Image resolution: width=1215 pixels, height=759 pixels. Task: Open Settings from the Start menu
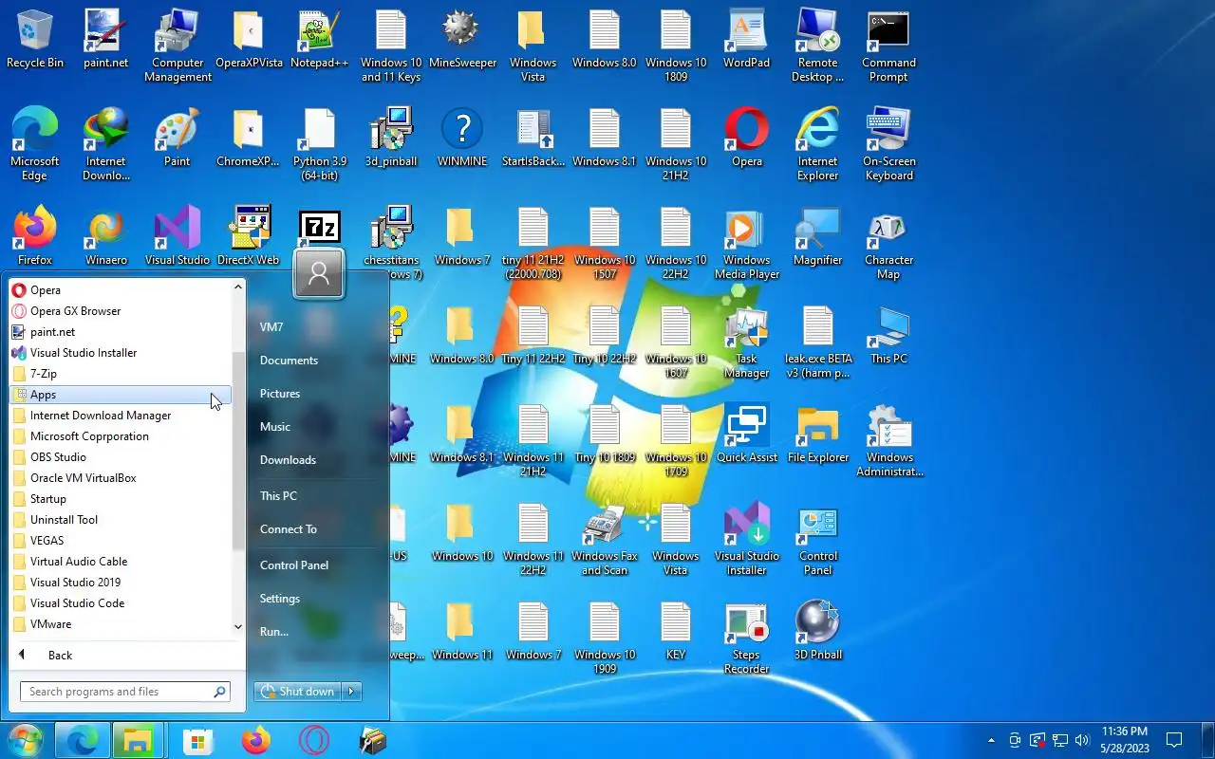pyautogui.click(x=280, y=599)
